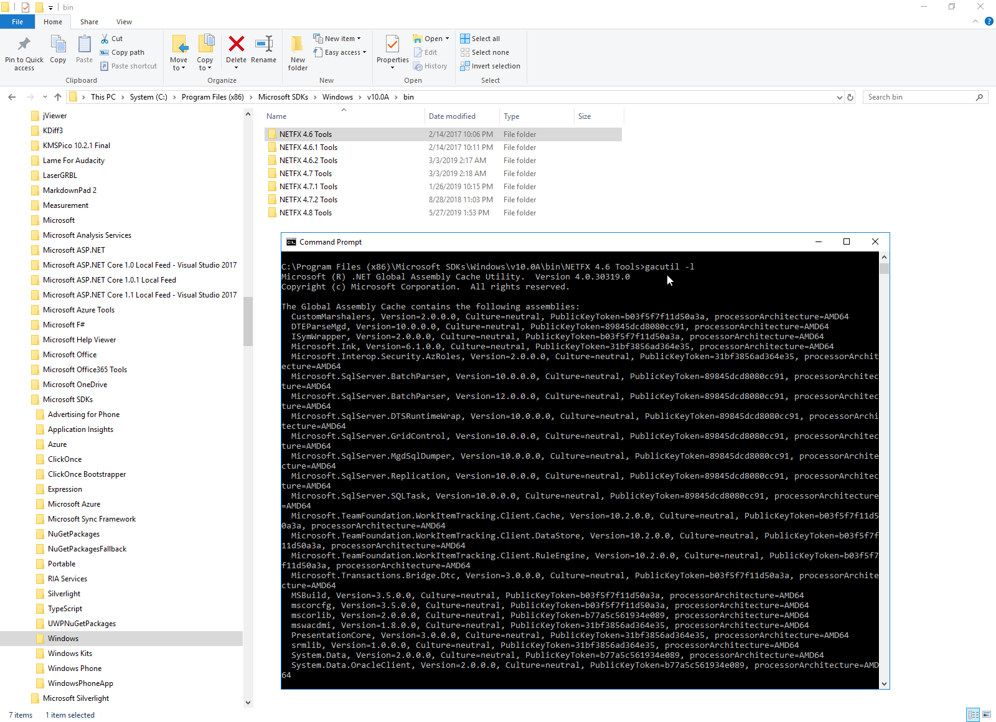This screenshot has height=722, width=996.
Task: Click the Copy icon in Clipboard group
Action: point(58,44)
